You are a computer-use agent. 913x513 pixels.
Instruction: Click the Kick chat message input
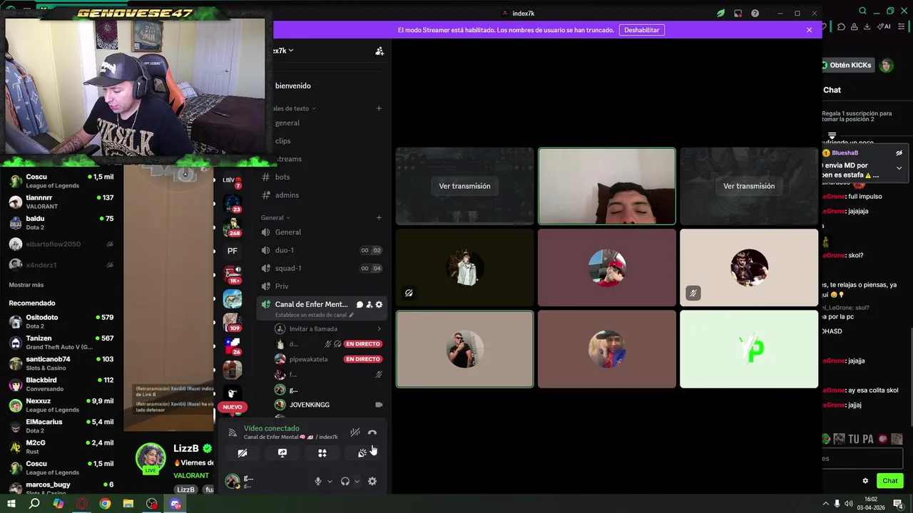click(862, 459)
